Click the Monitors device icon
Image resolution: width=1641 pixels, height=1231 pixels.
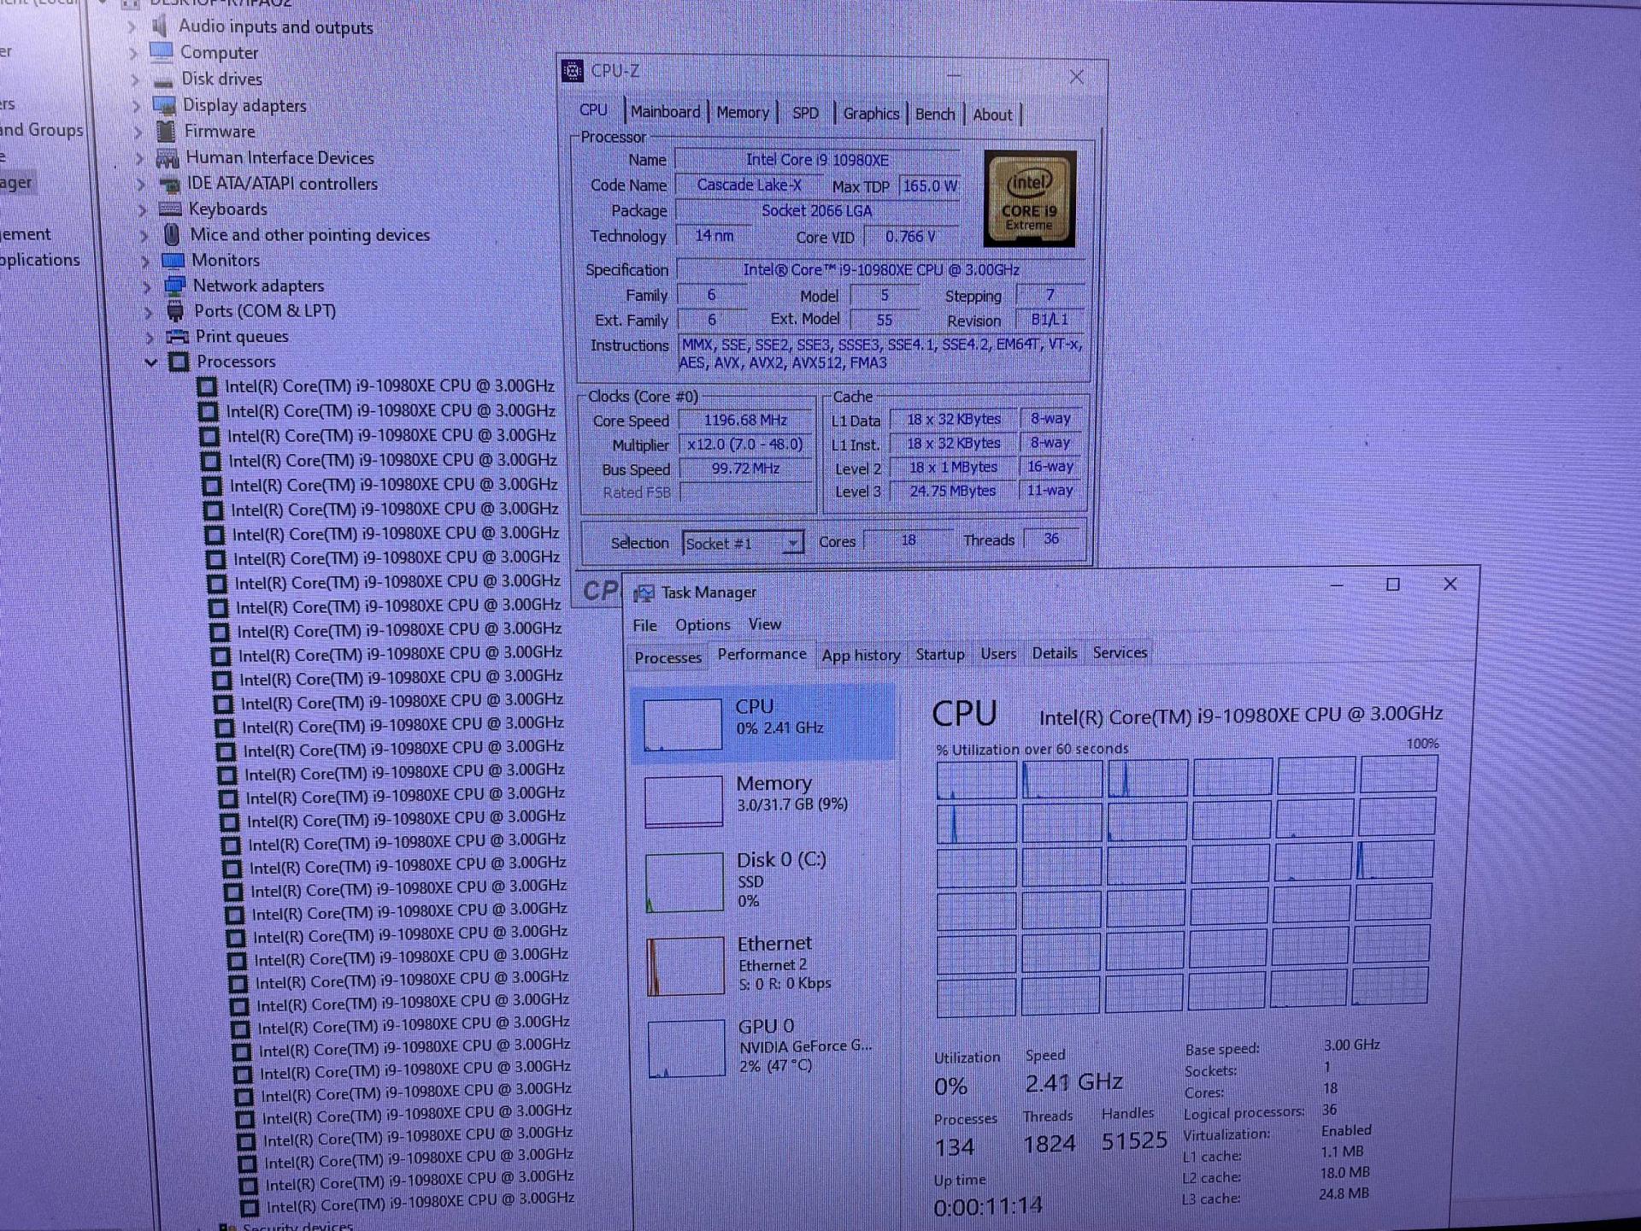coord(174,260)
